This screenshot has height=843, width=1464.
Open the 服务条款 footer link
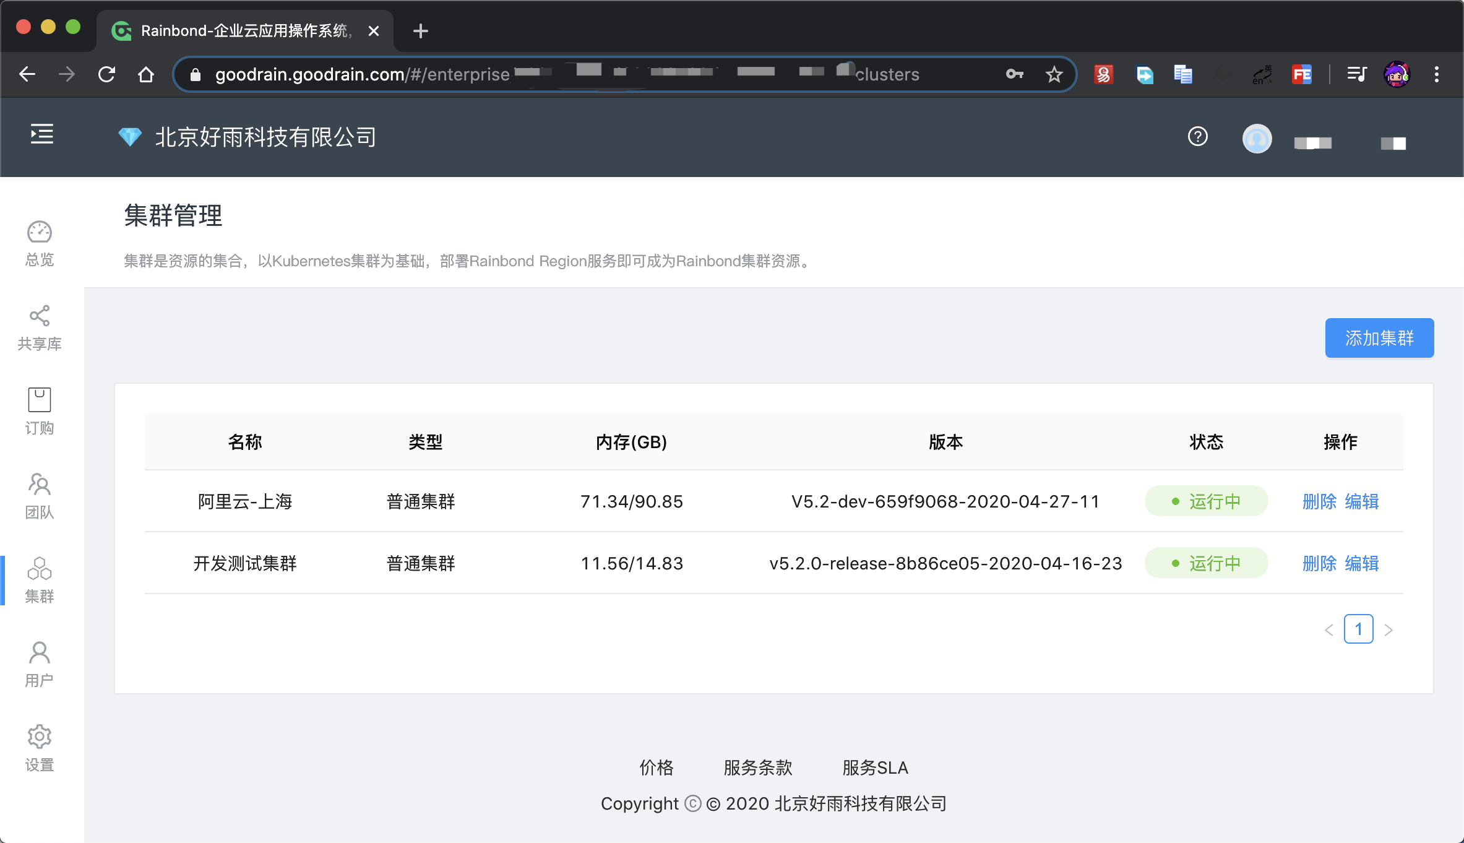coord(758,767)
